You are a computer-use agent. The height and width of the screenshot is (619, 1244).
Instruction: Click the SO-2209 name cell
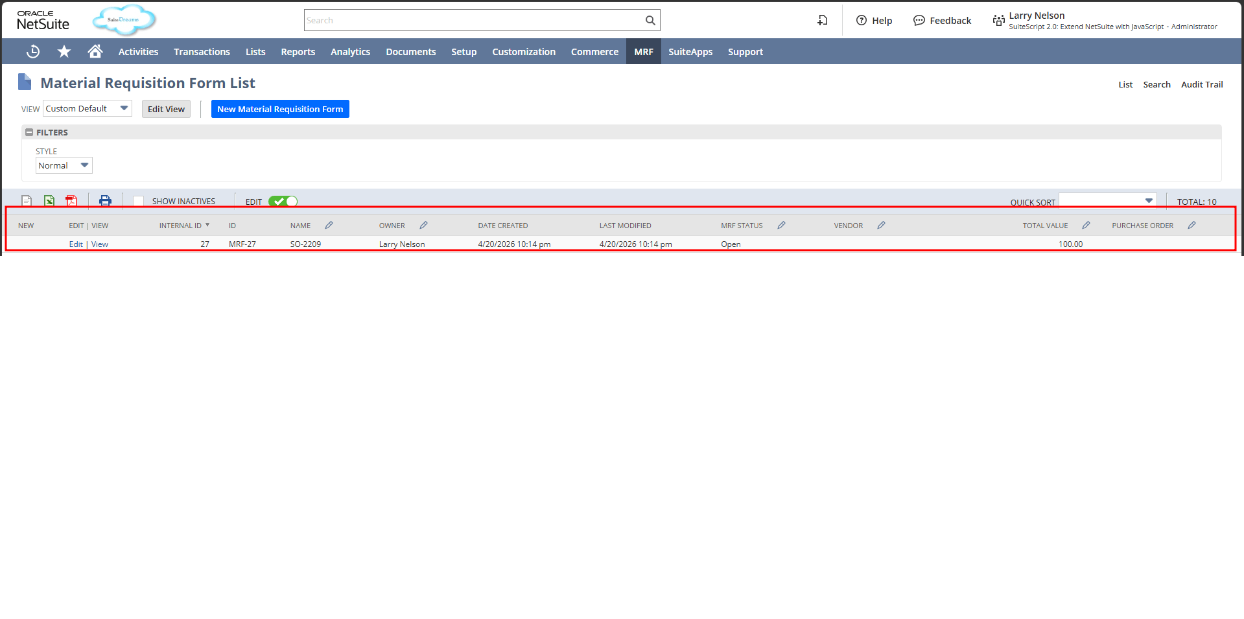pos(305,244)
